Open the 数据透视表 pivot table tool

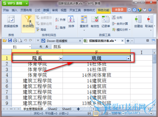coord(11,21)
